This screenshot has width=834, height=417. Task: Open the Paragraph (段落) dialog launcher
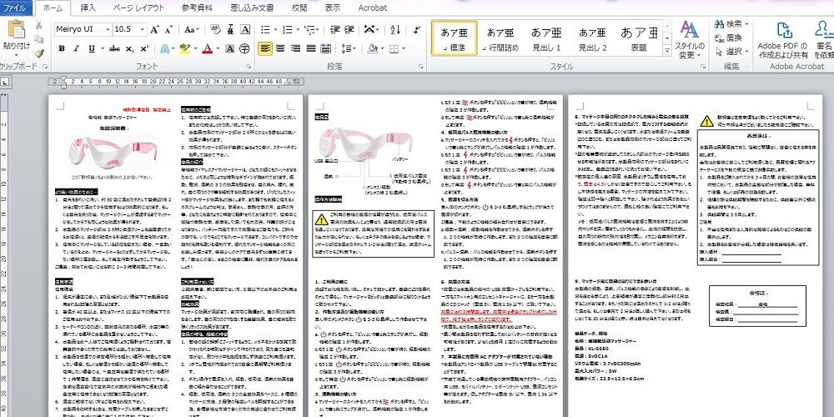(x=420, y=67)
